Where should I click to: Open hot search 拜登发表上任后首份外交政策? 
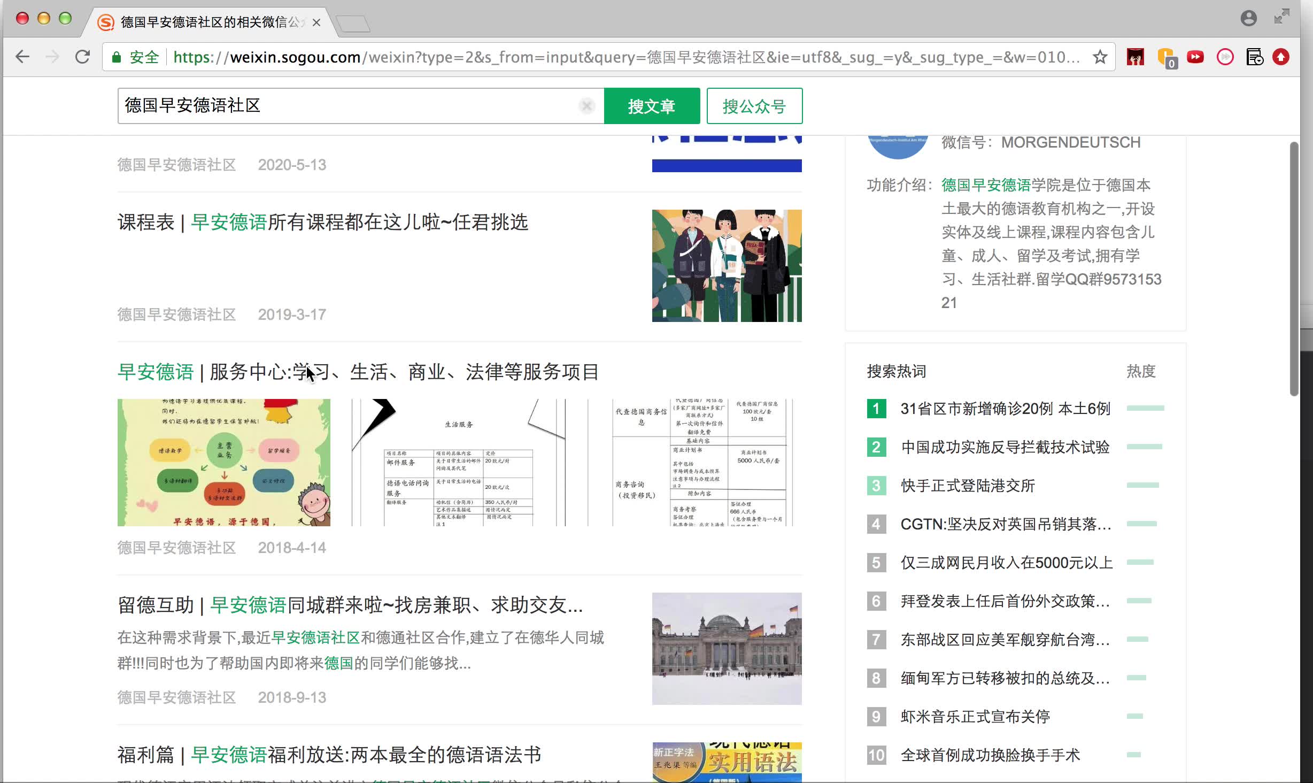tap(1006, 601)
